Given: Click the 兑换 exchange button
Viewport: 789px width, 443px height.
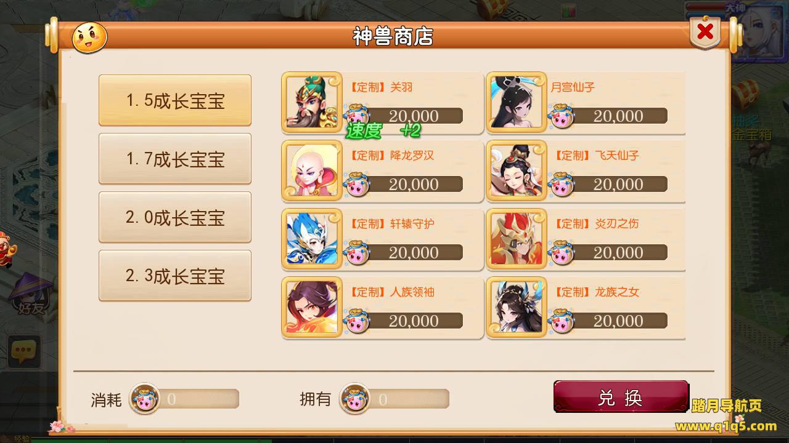Looking at the screenshot, I should (x=621, y=397).
